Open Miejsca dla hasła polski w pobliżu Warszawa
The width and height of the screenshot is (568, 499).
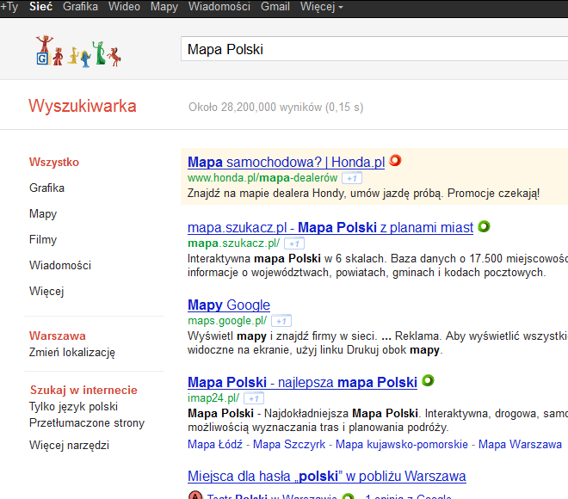327,476
